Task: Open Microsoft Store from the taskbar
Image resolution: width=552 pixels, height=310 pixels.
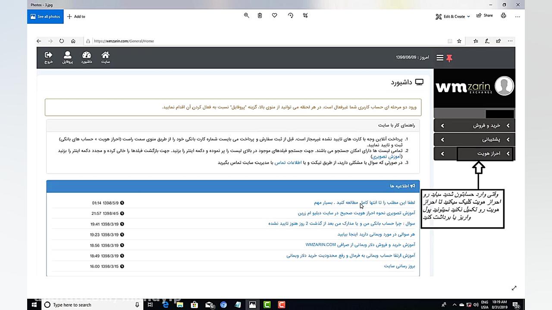Action: (x=194, y=305)
